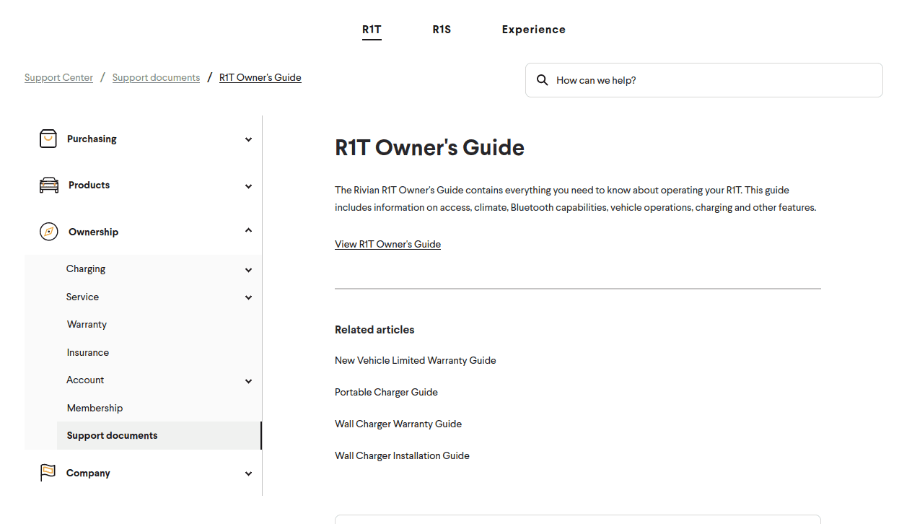912x524 pixels.
Task: Go to Support Center breadcrumb
Action: tap(58, 77)
